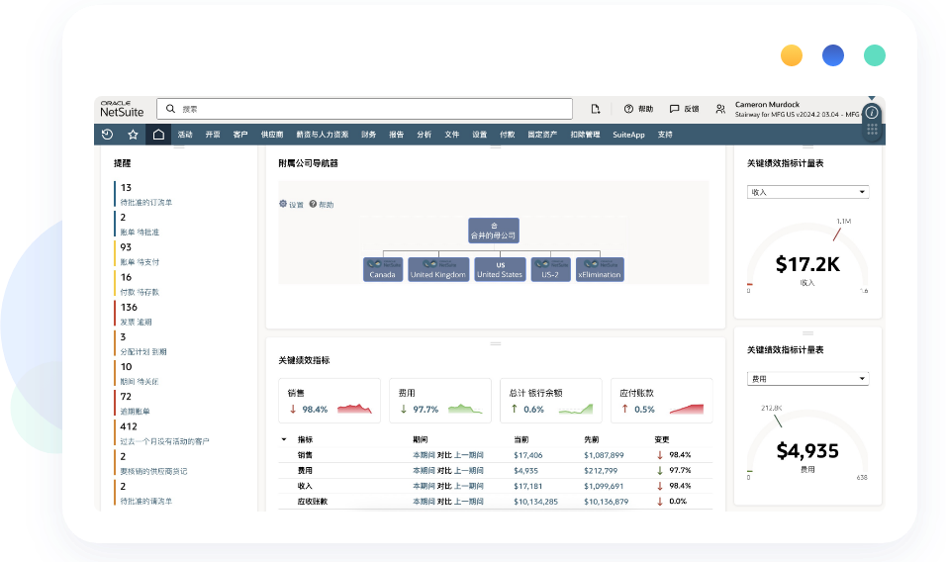
Task: Open the SuiteApp menu
Action: click(628, 135)
